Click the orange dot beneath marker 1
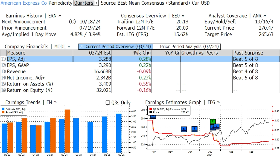This screenshot has width=280, height=157. click(195, 135)
